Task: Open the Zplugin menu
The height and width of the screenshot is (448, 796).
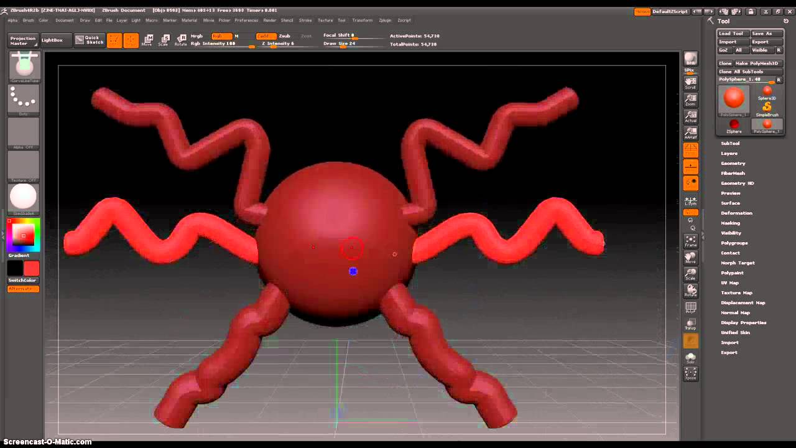Action: tap(385, 21)
